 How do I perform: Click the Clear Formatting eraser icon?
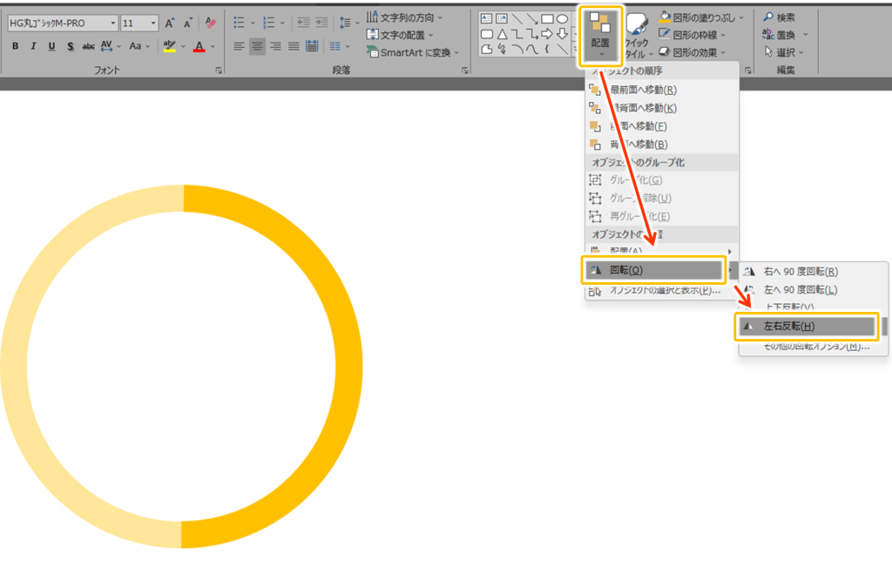pos(210,24)
